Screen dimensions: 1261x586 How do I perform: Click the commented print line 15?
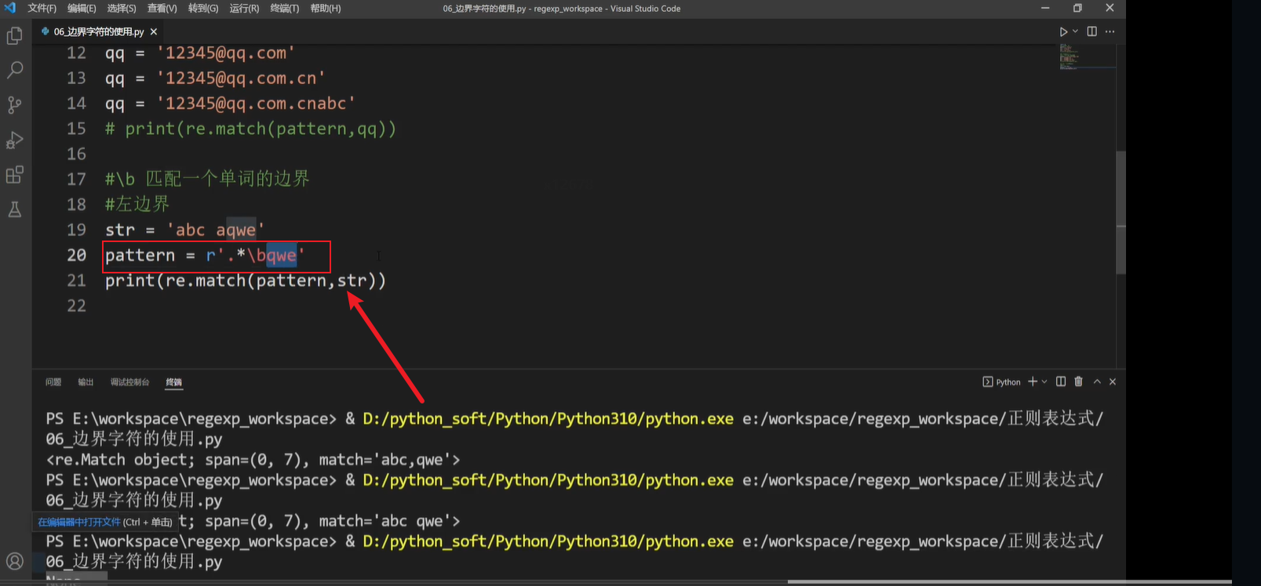251,128
